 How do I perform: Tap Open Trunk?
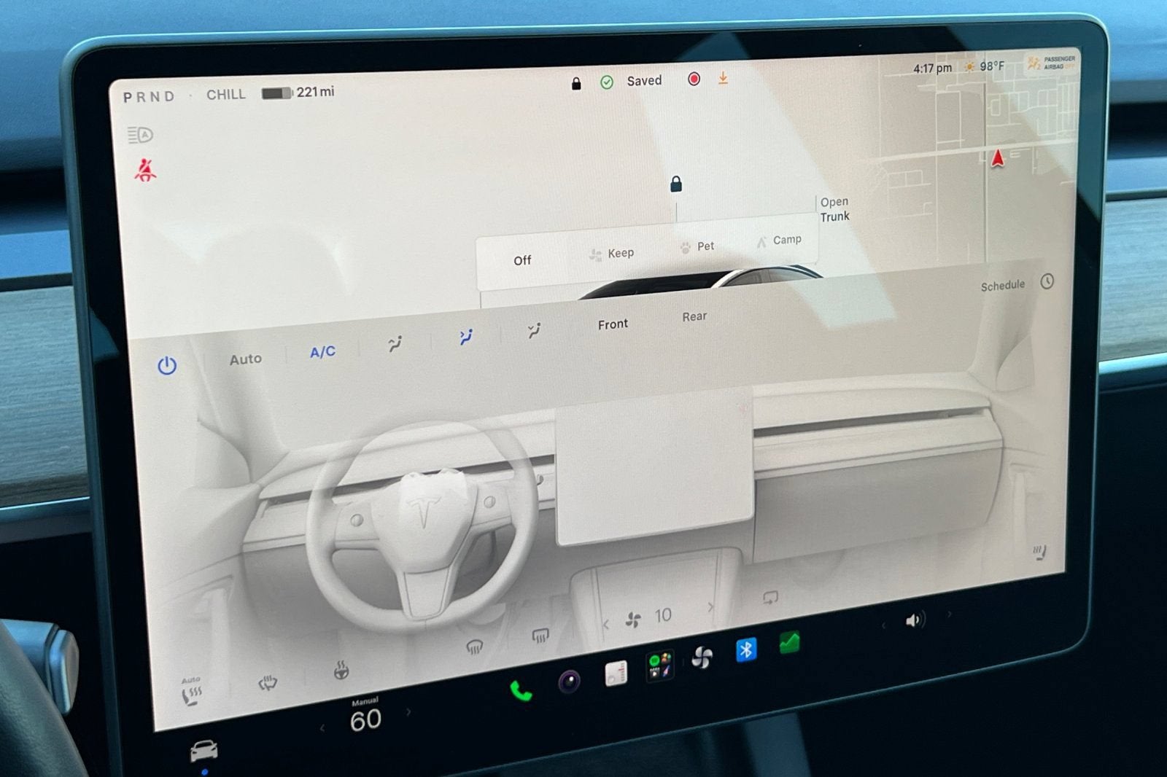click(834, 209)
